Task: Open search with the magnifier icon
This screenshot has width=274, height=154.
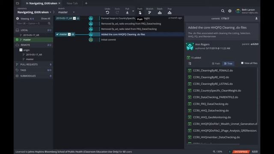Action: point(223,11)
